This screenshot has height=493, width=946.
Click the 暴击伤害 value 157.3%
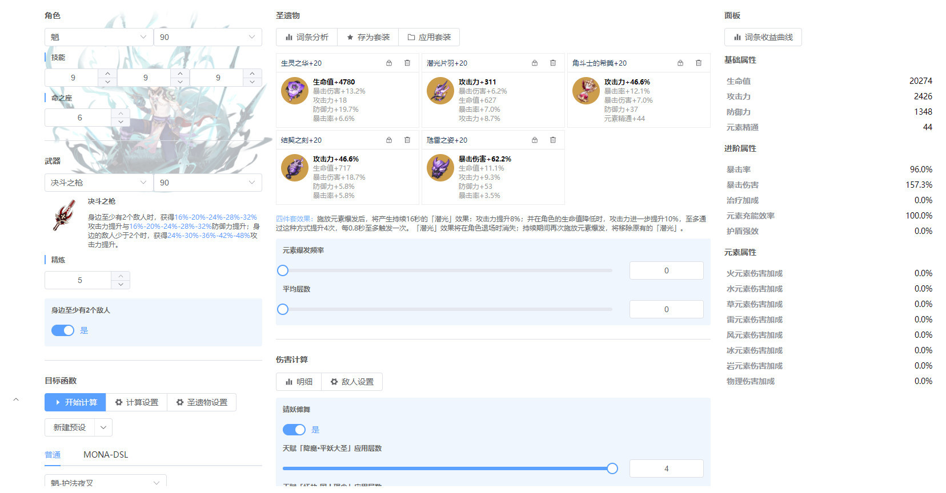point(919,185)
